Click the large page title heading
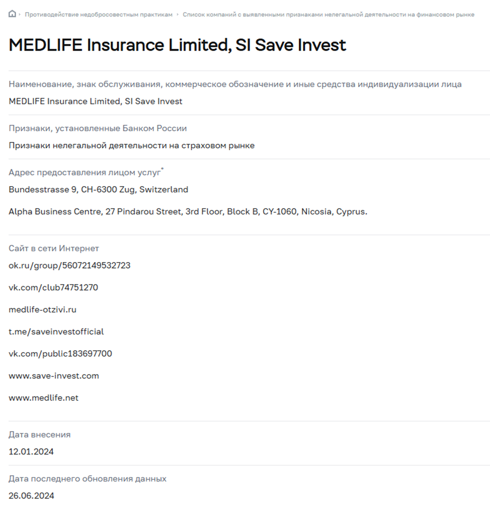 pos(178,45)
